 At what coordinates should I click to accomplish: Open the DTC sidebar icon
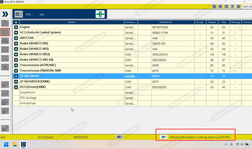tap(5, 41)
